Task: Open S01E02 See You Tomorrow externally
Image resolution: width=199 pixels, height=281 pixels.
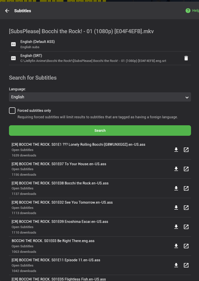Action: click(186, 207)
